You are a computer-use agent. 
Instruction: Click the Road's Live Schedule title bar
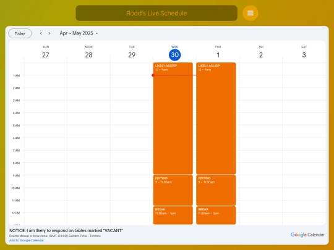pyautogui.click(x=156, y=13)
